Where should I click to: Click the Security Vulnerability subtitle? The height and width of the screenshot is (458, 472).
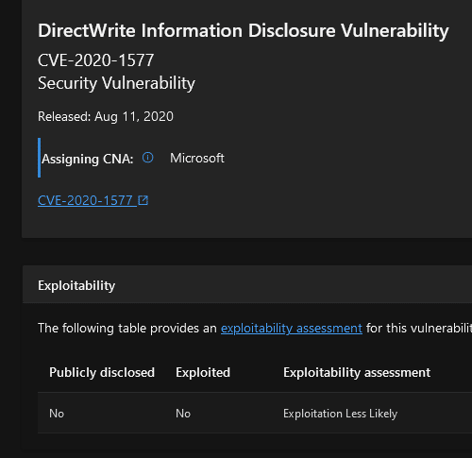(116, 83)
